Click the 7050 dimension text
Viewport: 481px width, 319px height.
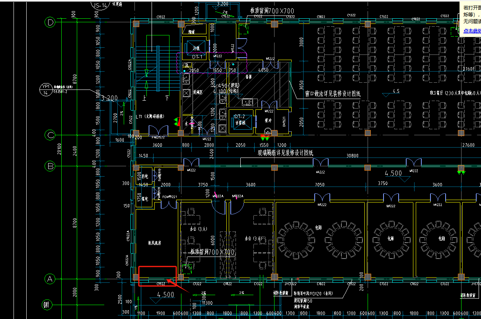[320, 185]
